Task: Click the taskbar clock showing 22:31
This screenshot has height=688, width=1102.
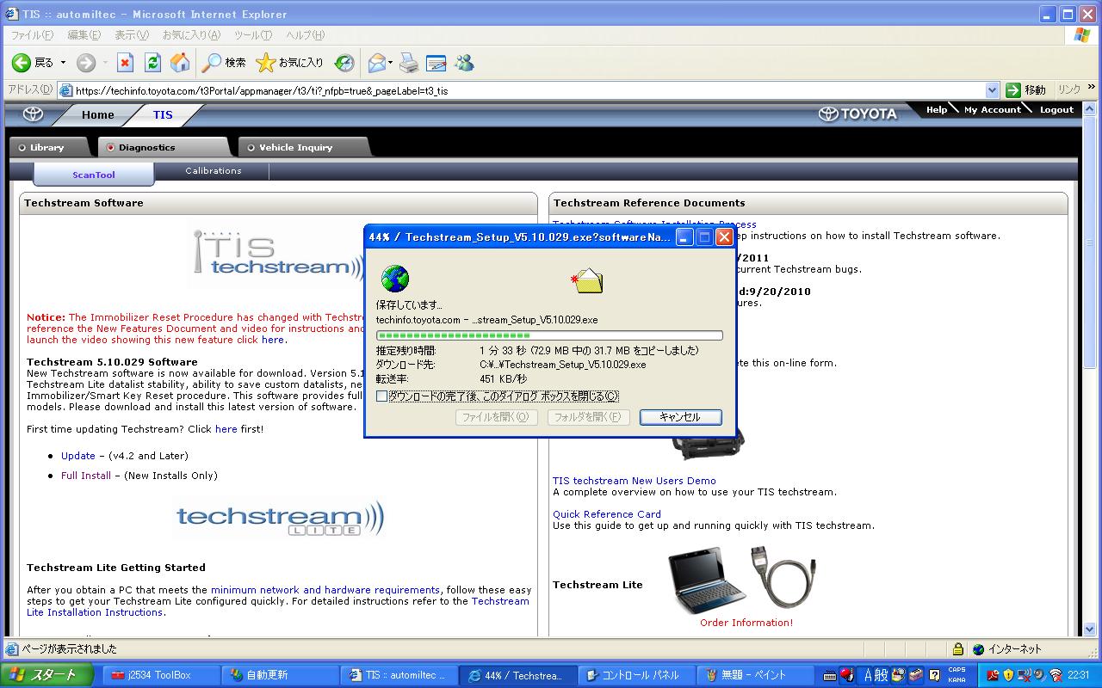Action: point(1079,675)
